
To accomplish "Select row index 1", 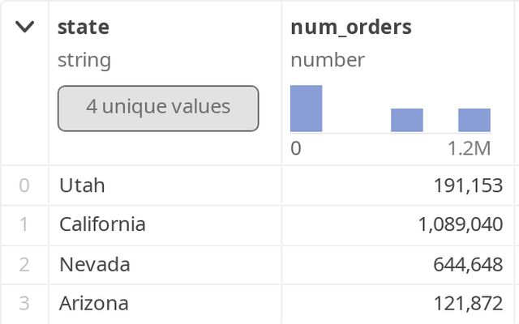I will point(24,224).
